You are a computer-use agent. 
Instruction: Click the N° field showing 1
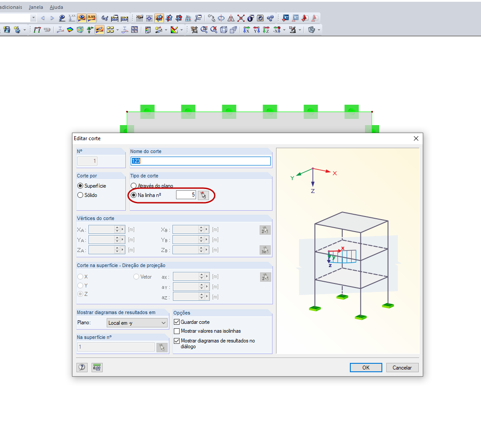(x=87, y=161)
